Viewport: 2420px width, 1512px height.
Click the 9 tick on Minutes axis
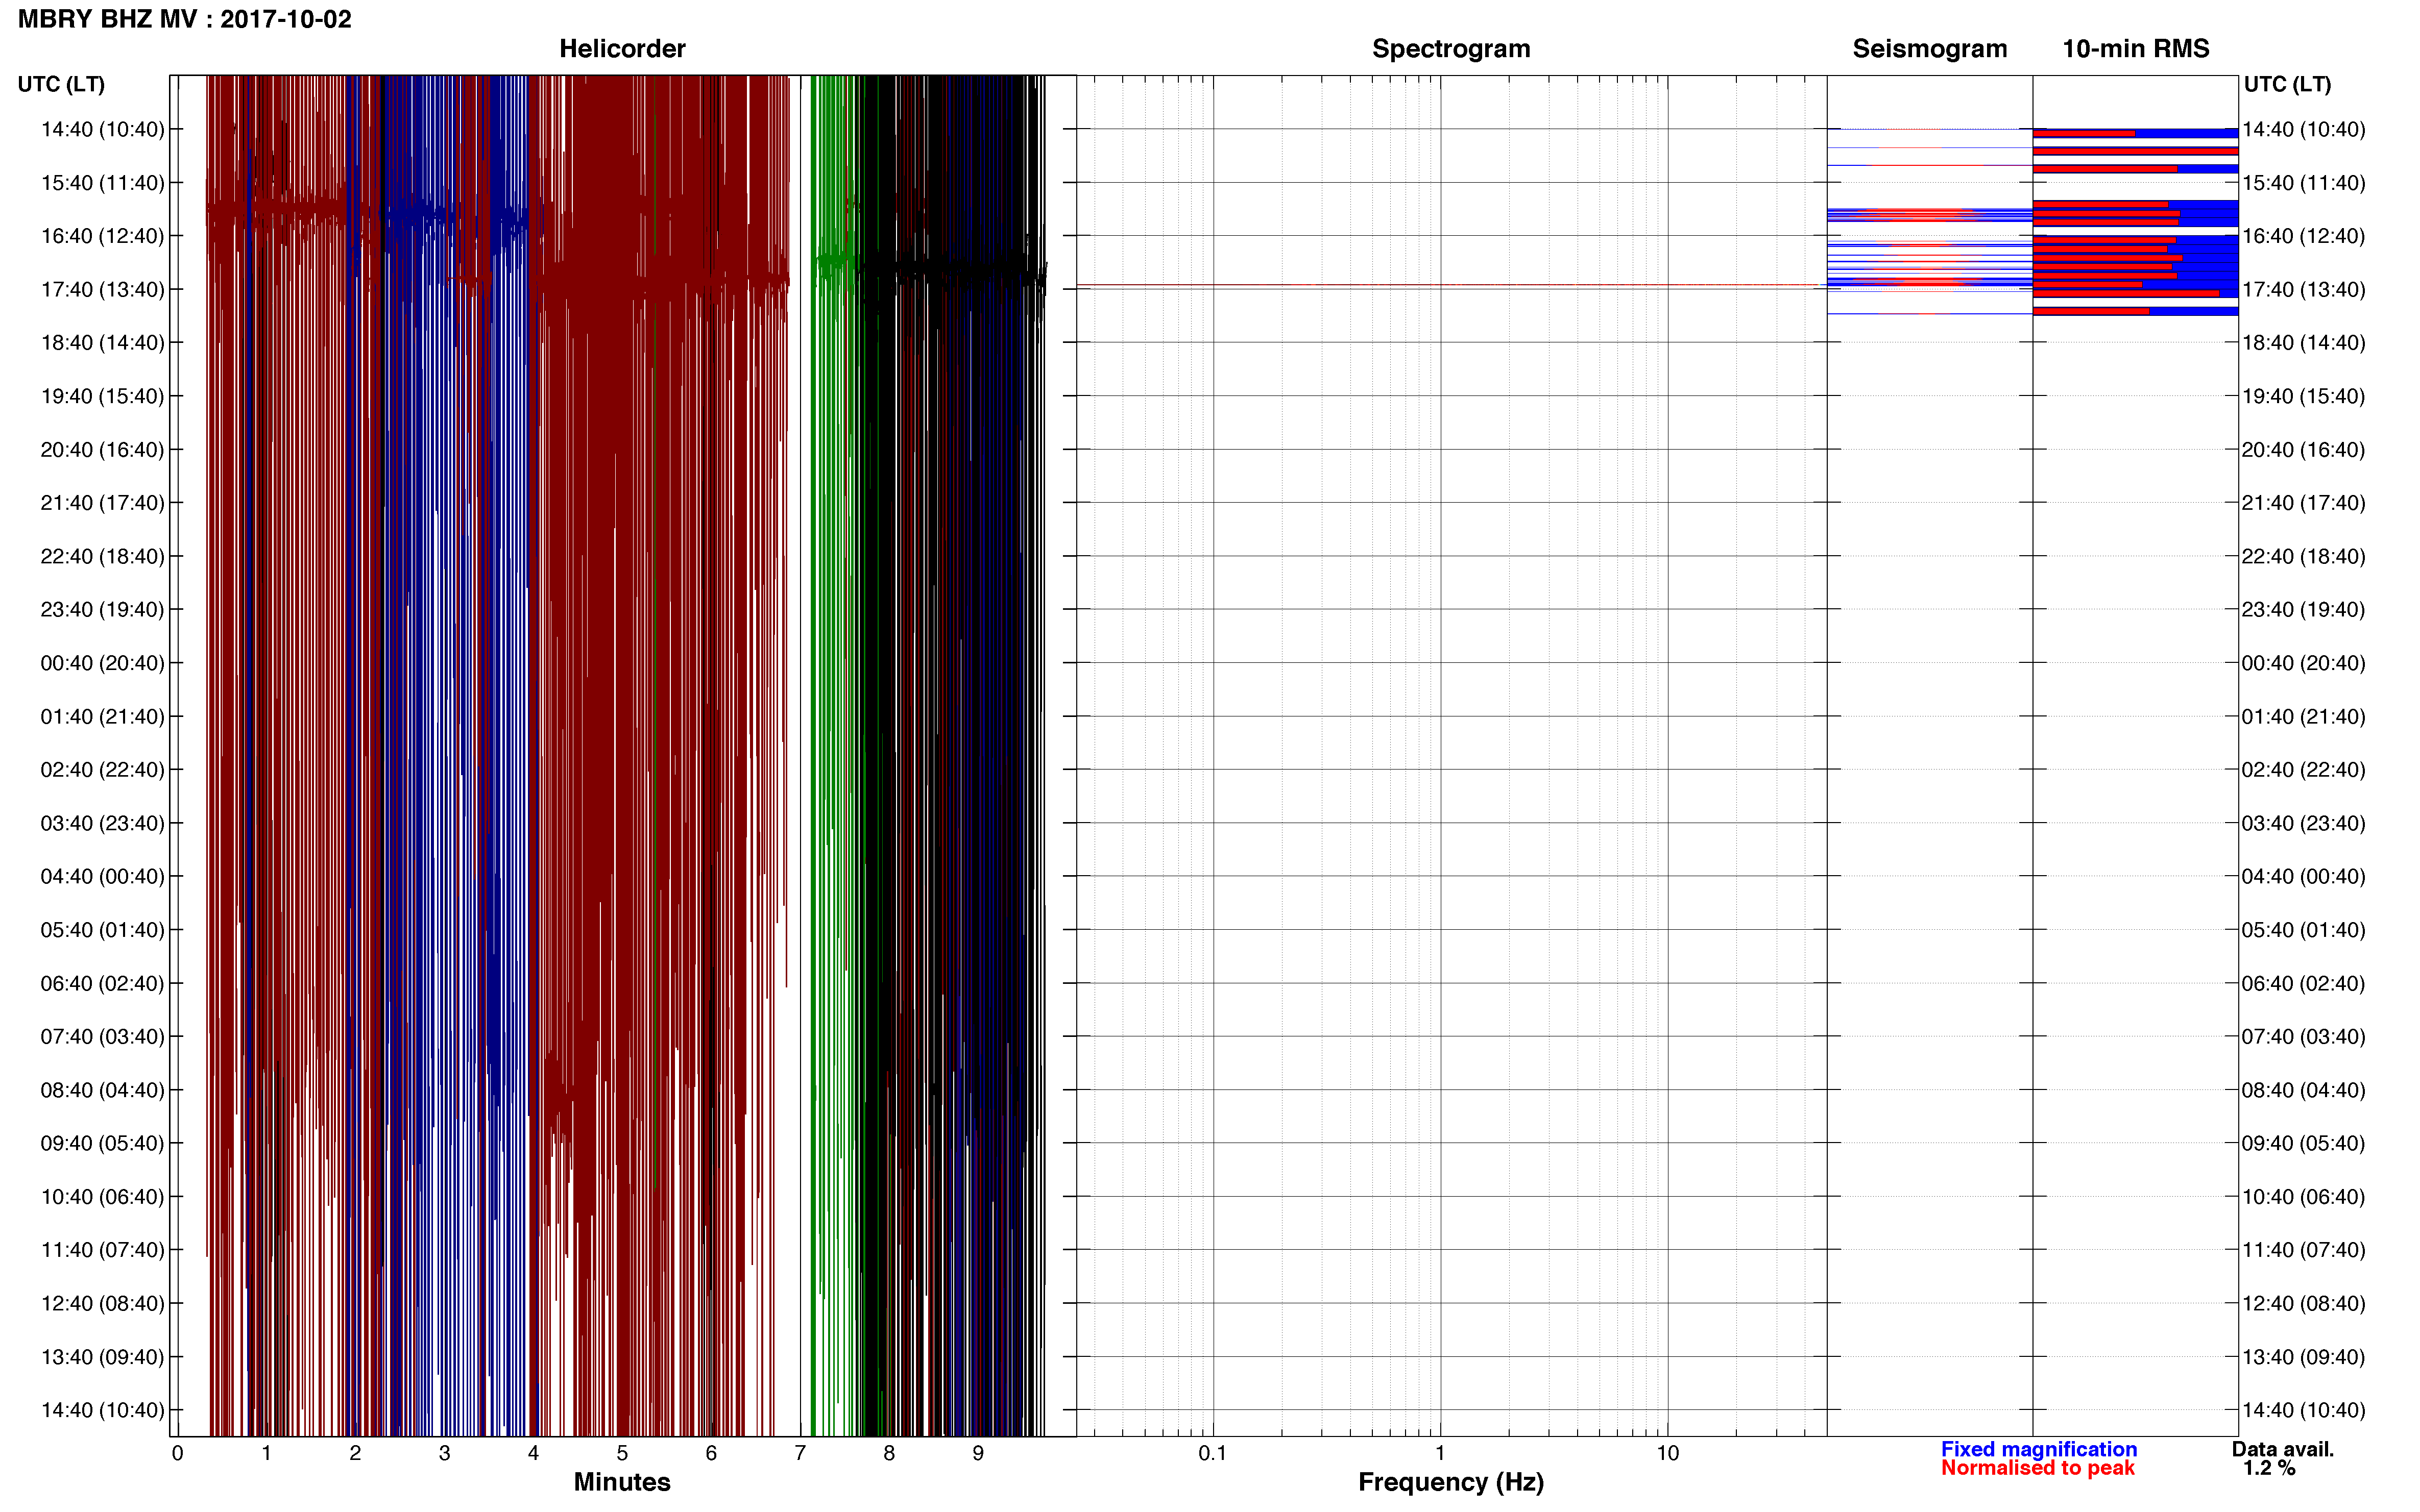pyautogui.click(x=978, y=1453)
